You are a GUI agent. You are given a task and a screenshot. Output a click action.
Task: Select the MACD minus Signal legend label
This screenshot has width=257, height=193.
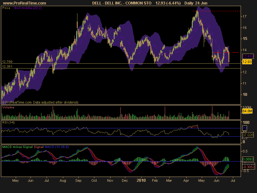point(17,147)
